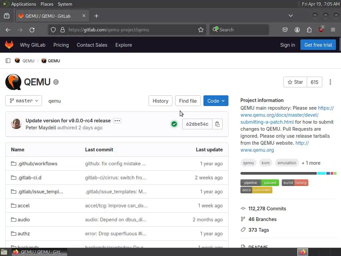Click the green pipeline passed status icon
The height and width of the screenshot is (256, 341).
point(174,124)
